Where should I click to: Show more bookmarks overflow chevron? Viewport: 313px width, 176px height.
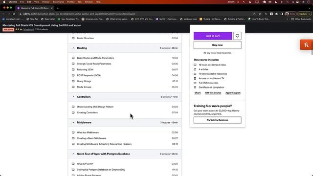tap(287, 19)
